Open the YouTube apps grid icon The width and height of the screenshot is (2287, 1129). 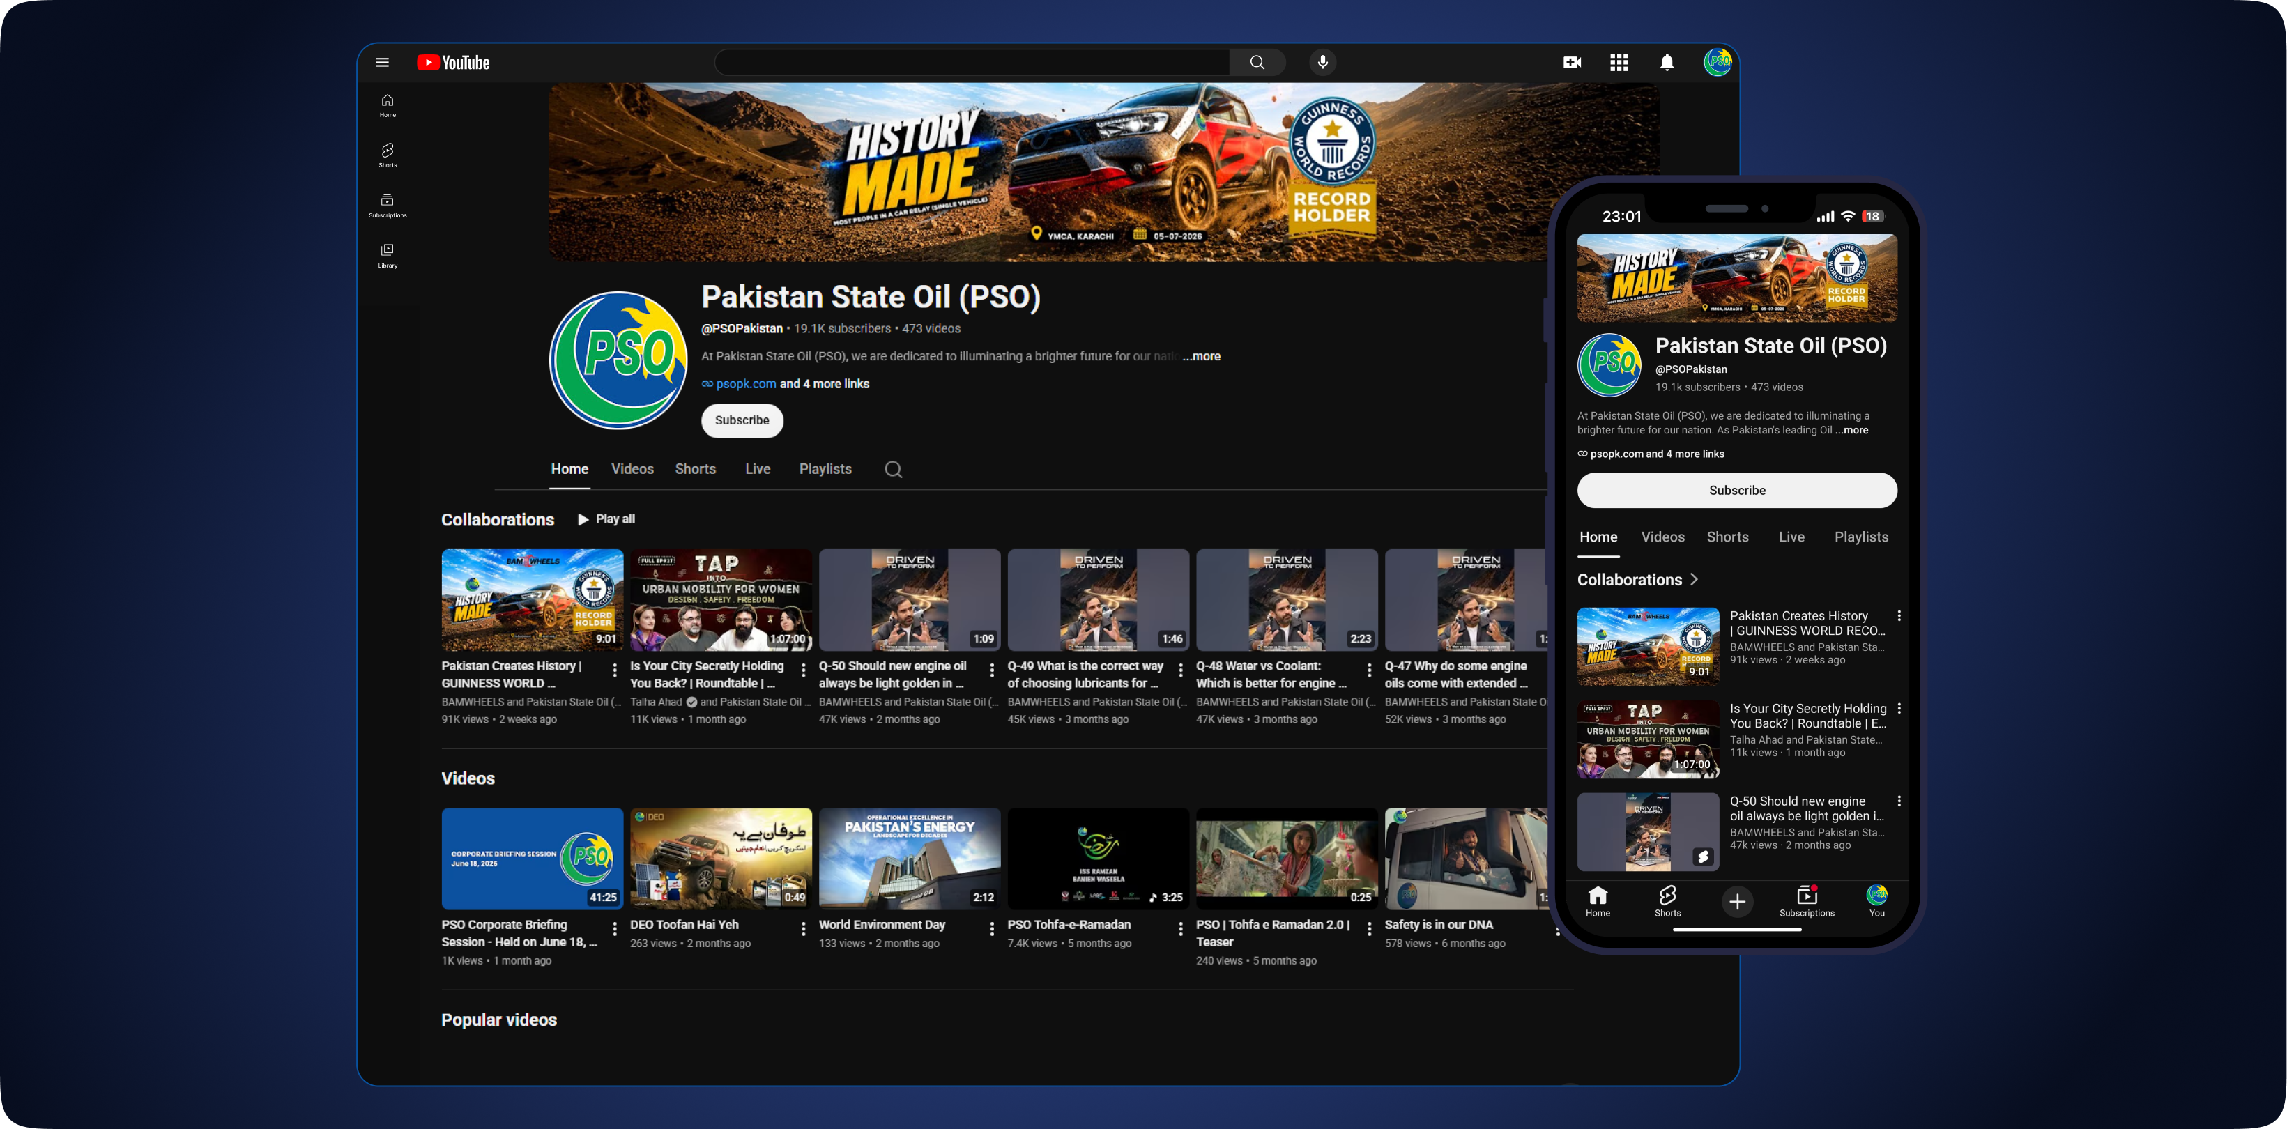click(x=1619, y=62)
